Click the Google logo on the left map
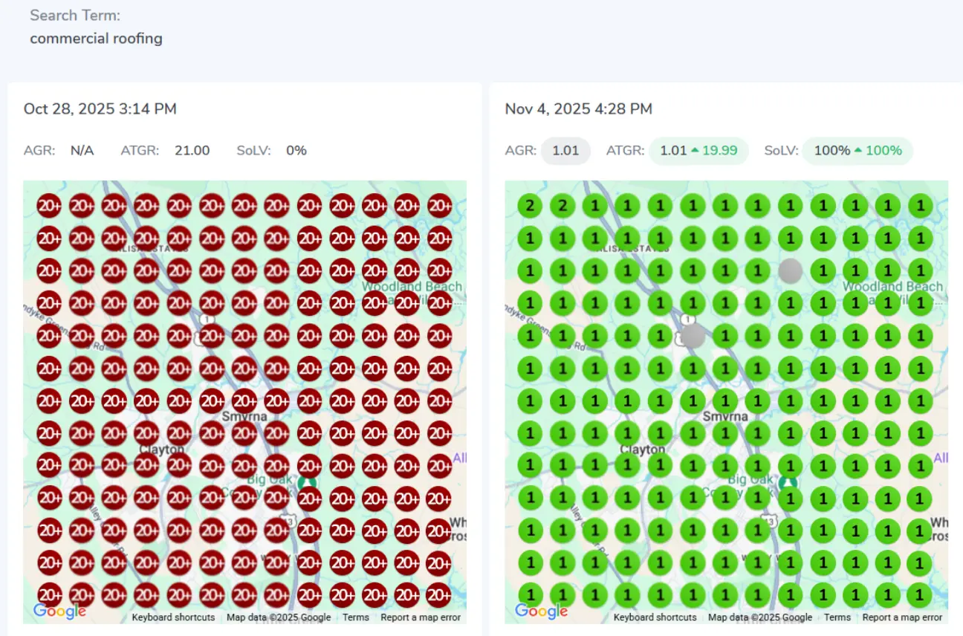Viewport: 963px width, 636px height. coord(59,611)
